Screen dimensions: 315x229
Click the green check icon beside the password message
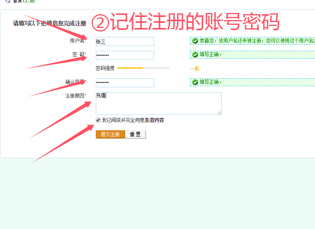[195, 55]
